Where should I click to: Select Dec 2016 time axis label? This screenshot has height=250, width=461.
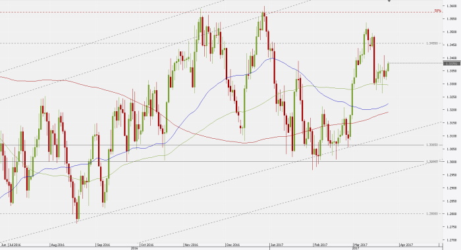(233, 245)
